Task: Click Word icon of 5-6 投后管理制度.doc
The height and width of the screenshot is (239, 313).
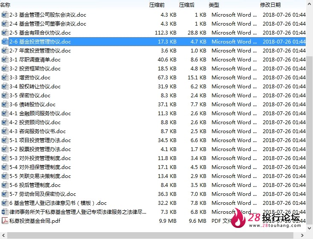Action: [5, 185]
